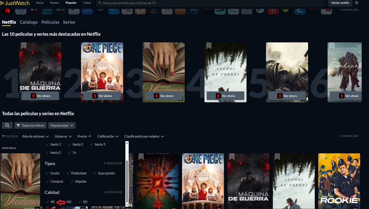Switch to the Películas tab
This screenshot has height=209, width=369.
pos(50,22)
